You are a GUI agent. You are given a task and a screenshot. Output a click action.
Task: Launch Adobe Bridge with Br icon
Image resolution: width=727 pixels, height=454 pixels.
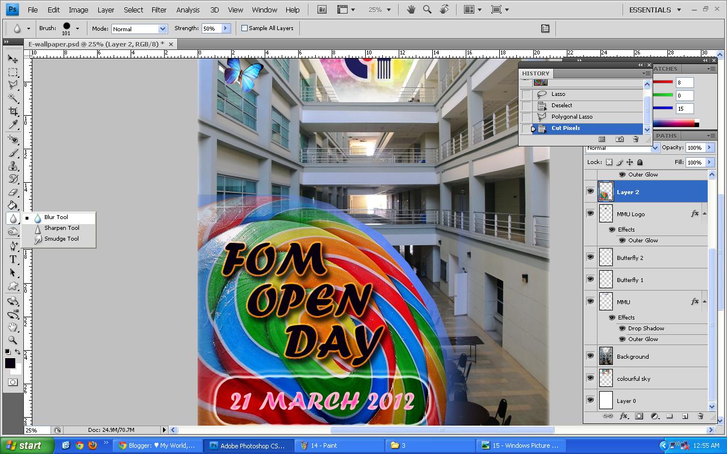coord(322,10)
